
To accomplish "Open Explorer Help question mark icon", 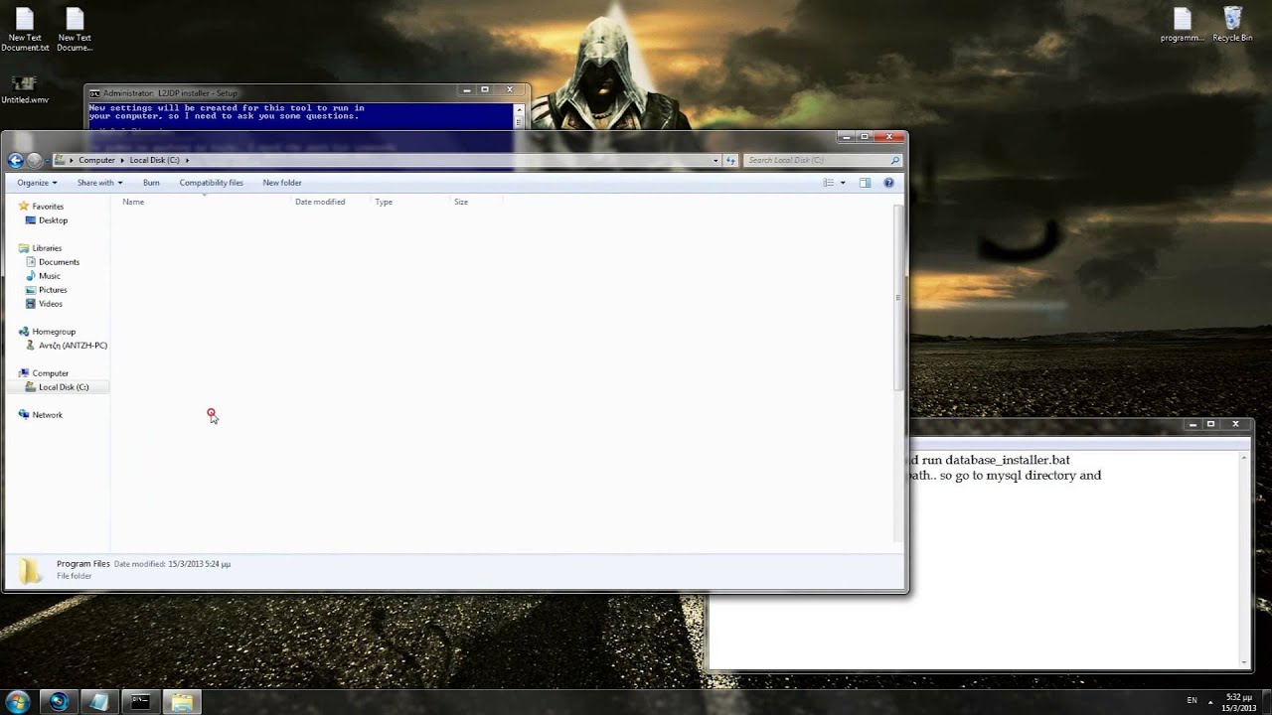I will 888,183.
